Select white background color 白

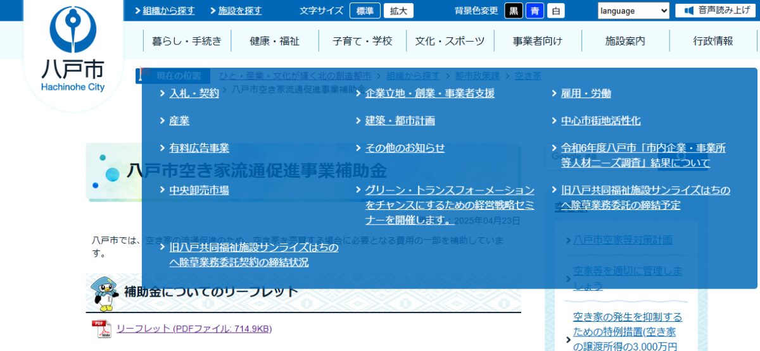click(x=555, y=11)
